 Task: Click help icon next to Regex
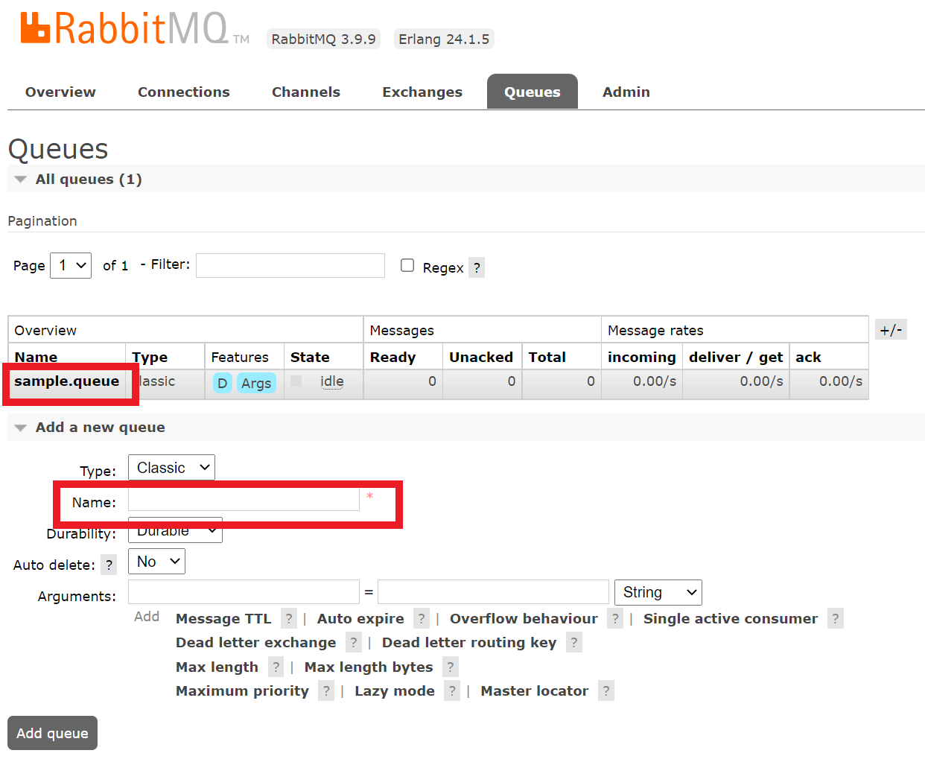pyautogui.click(x=477, y=267)
